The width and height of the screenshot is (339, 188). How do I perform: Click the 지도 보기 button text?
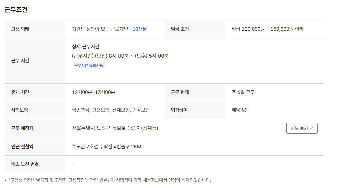point(299,128)
